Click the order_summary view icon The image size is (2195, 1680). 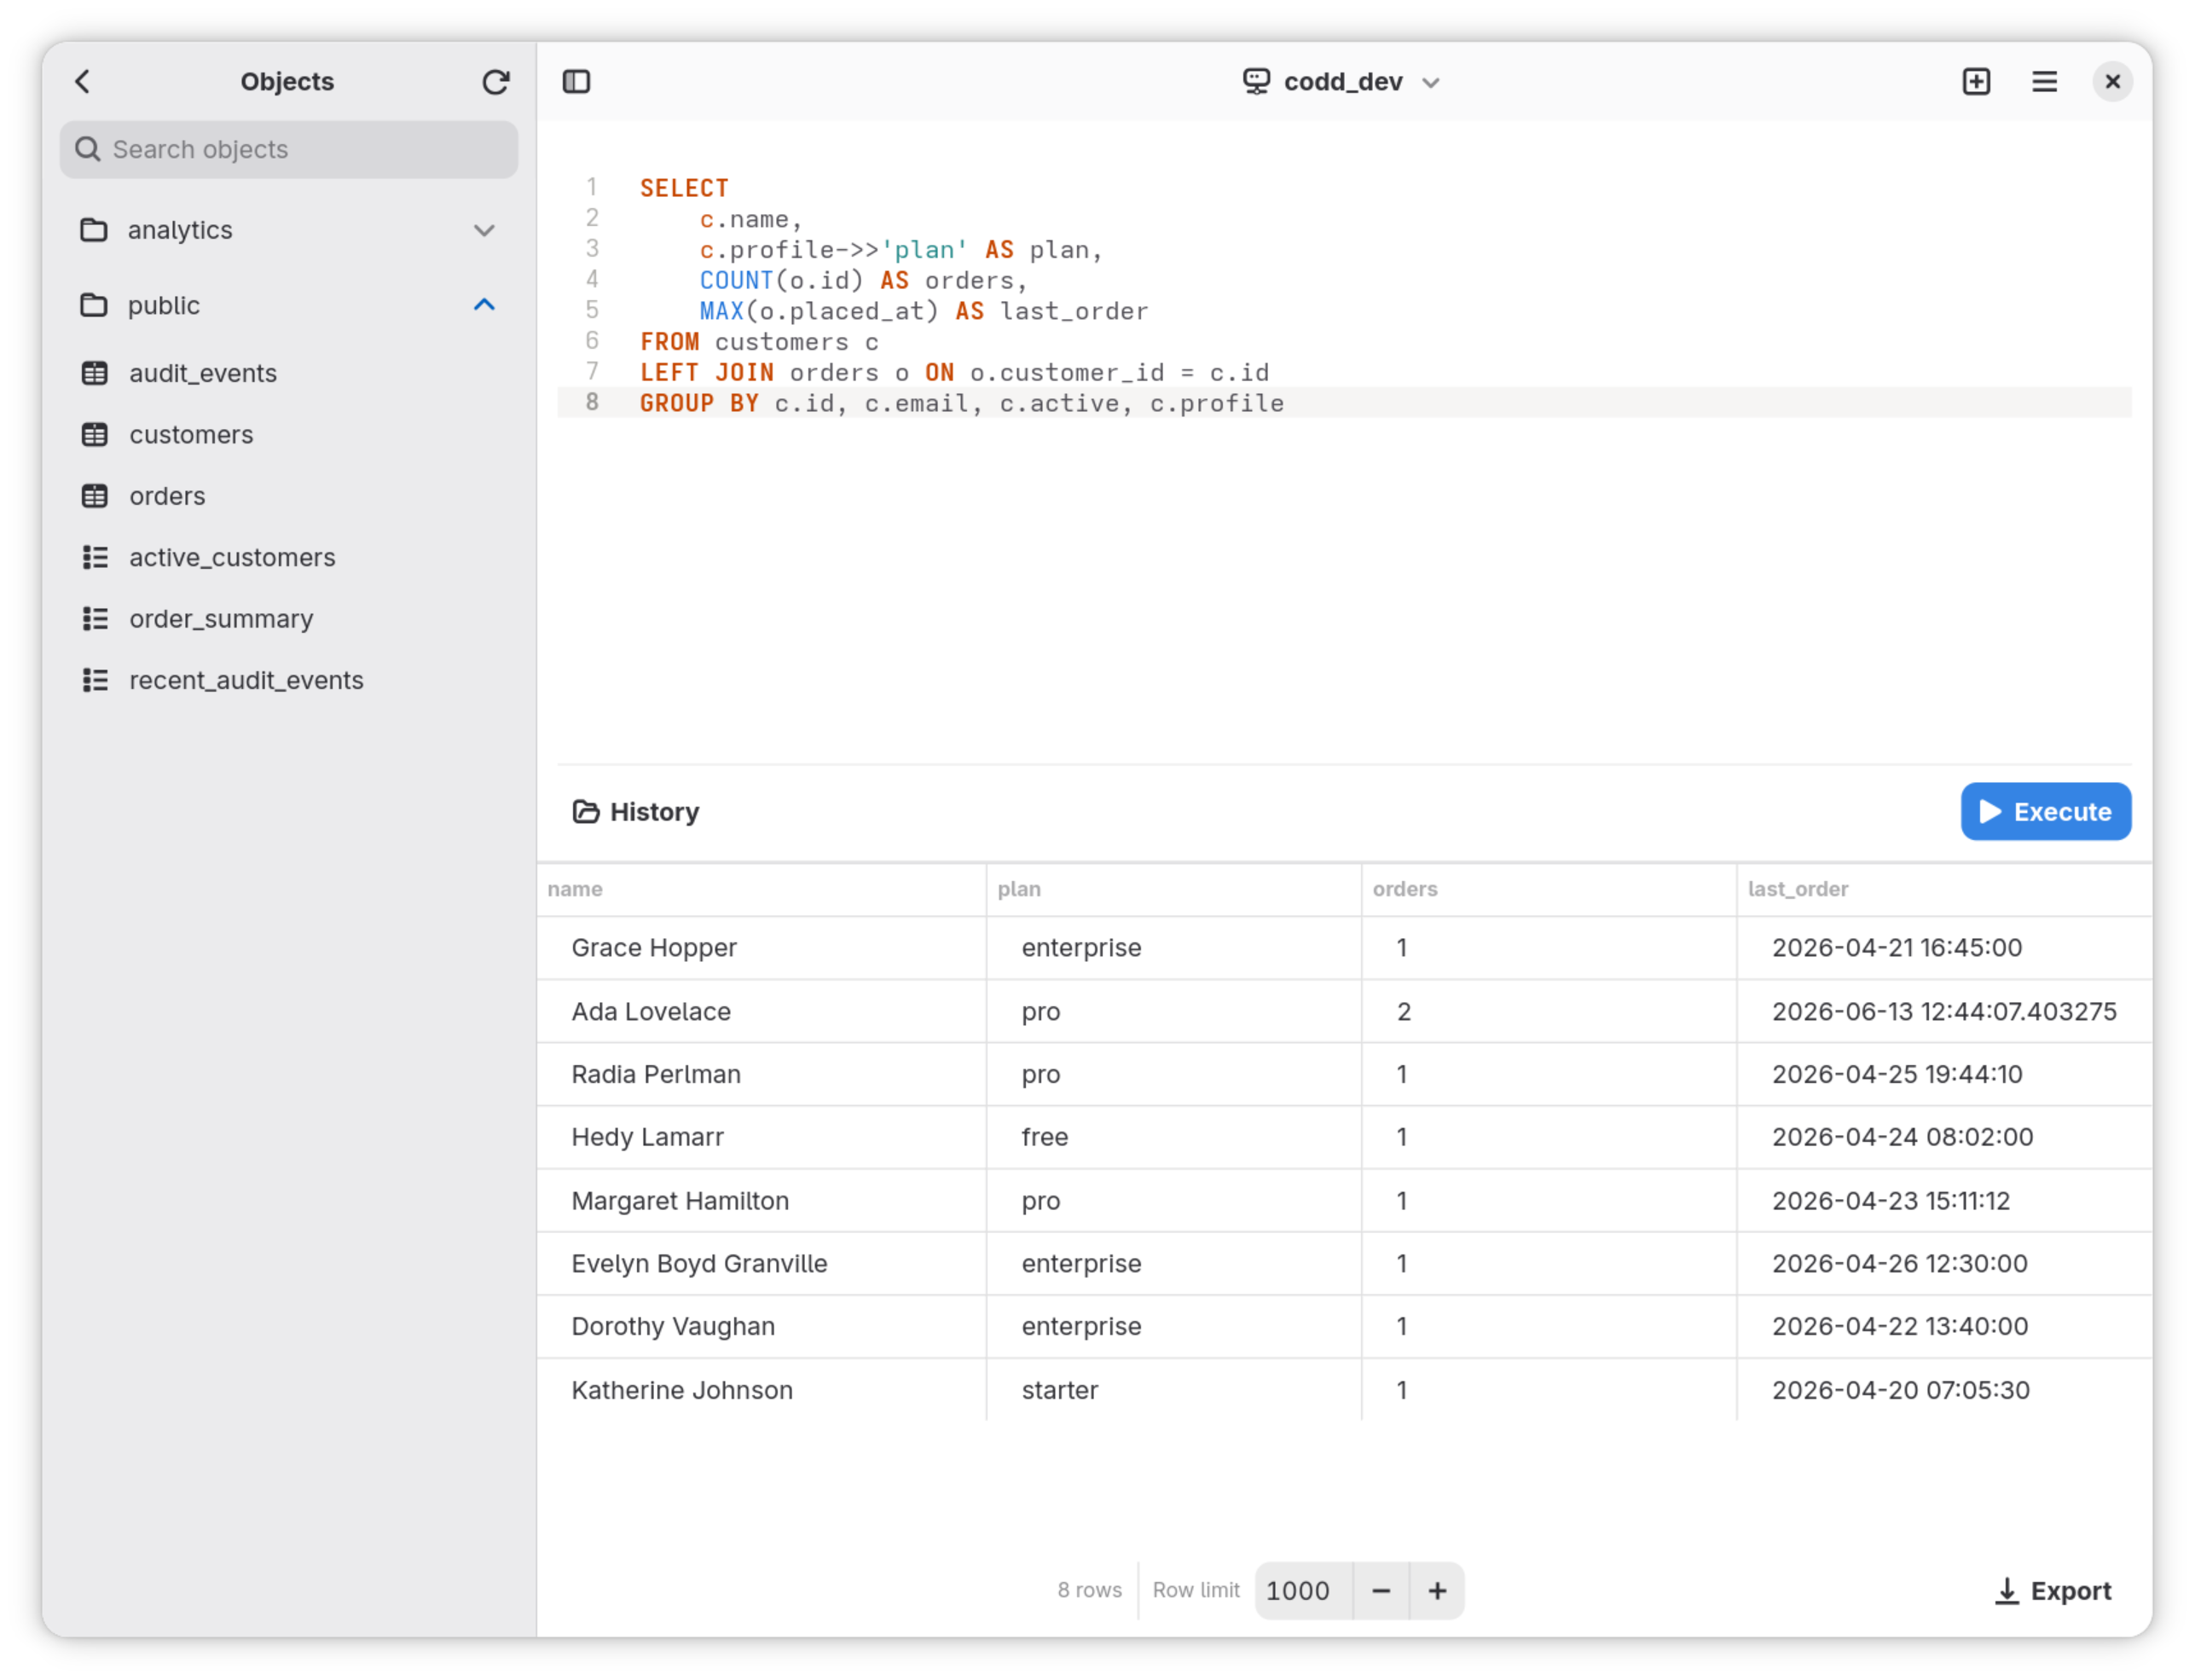[95, 619]
